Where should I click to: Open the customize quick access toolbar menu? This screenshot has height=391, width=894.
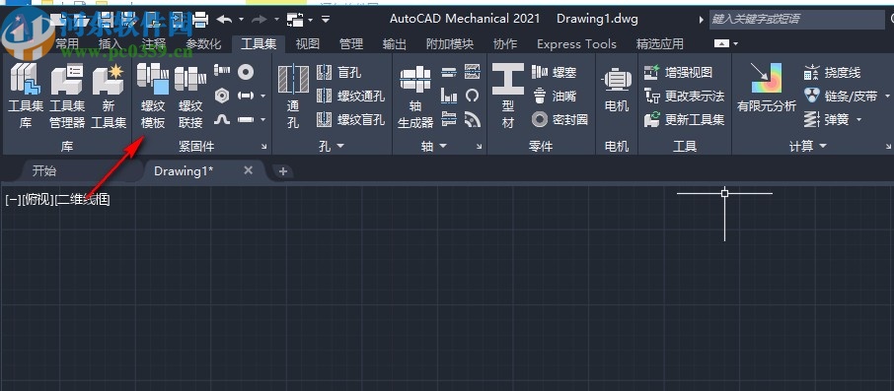326,20
